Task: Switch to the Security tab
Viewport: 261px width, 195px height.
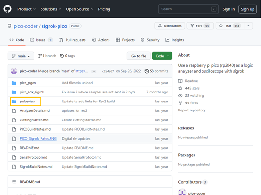Action: 150,40
